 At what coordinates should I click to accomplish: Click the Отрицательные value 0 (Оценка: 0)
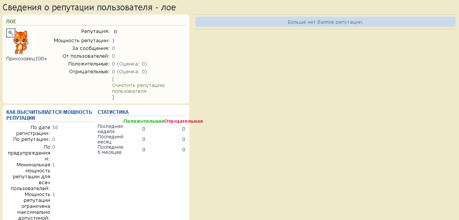click(x=129, y=72)
